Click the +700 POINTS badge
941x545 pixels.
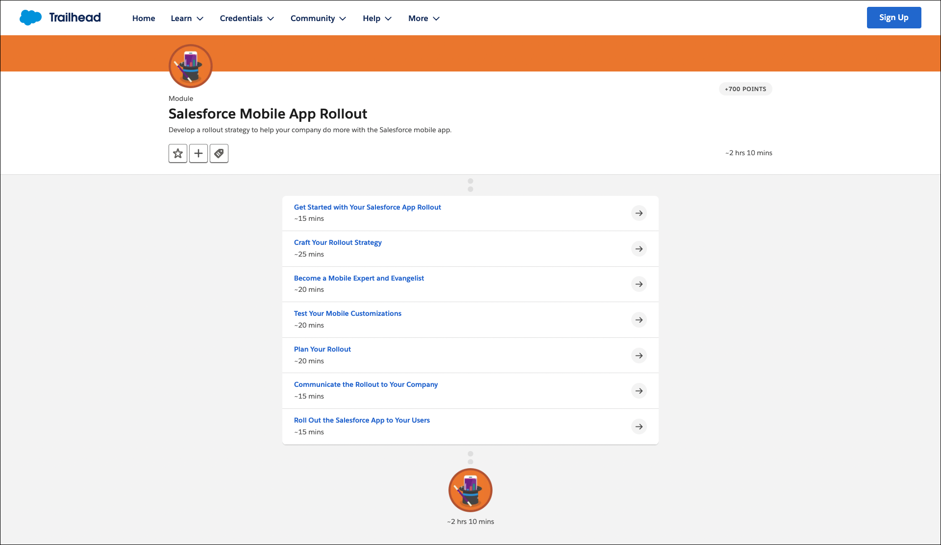745,89
